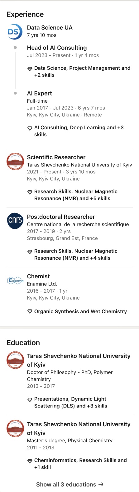Open university logo beside PhD Polymer Chemistry entry
Image resolution: width=139 pixels, height=492 pixels.
coord(15,361)
